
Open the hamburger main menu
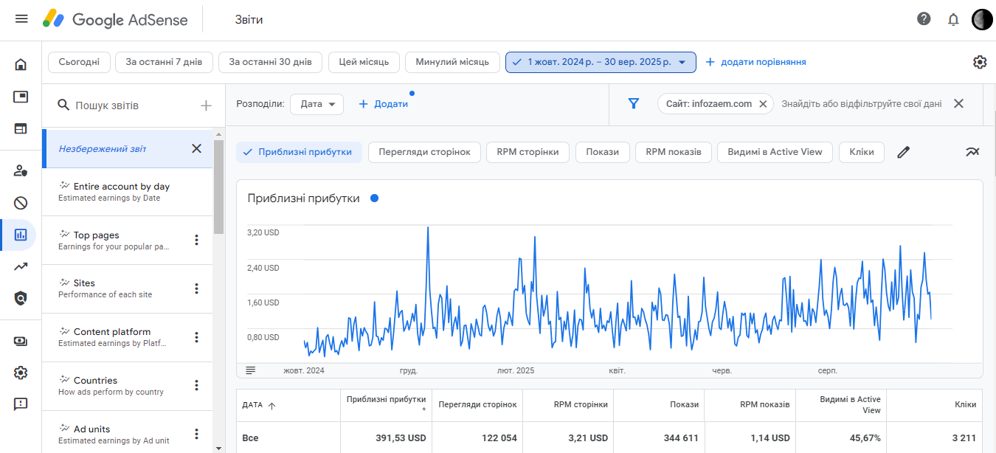[21, 19]
